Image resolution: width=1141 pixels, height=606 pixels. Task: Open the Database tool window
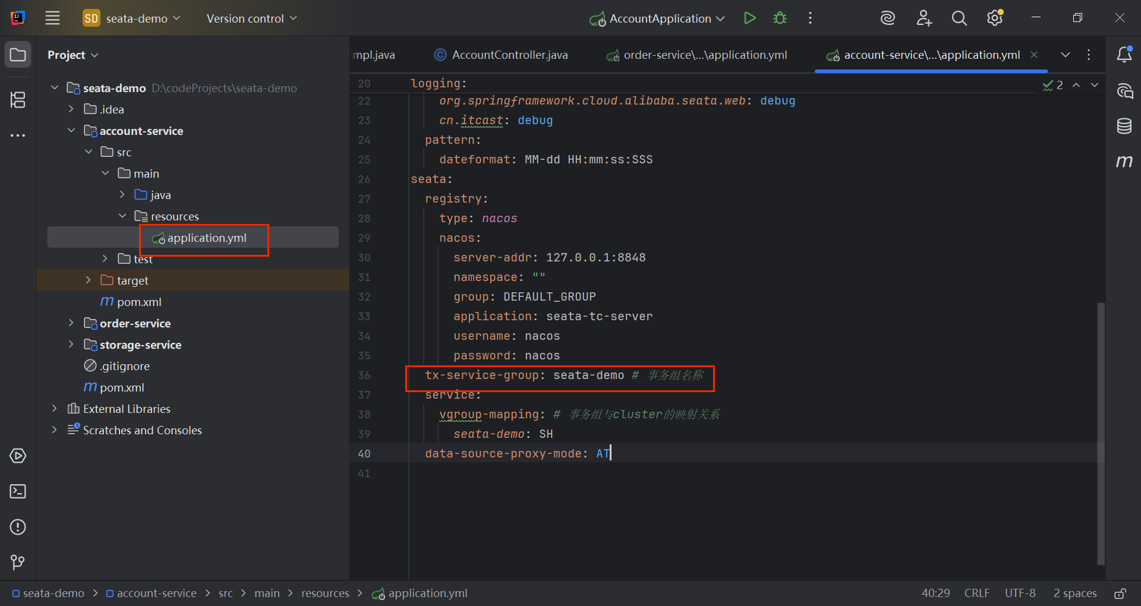pos(1124,126)
